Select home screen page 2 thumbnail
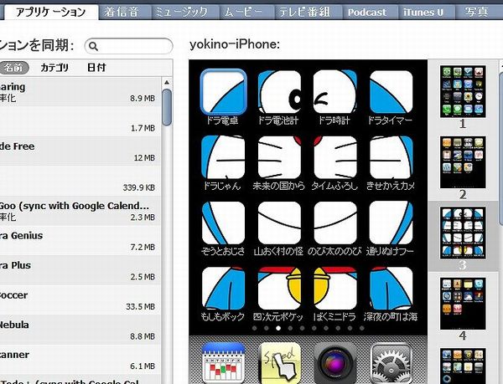 click(x=463, y=162)
